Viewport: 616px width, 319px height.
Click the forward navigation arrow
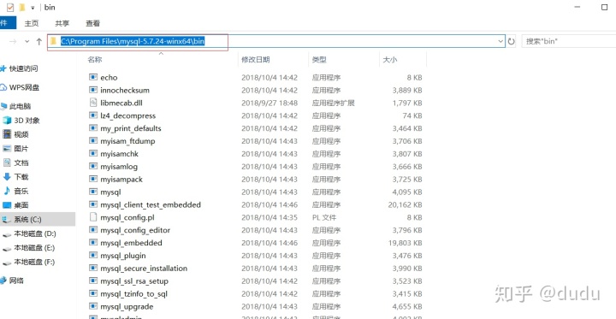click(x=13, y=41)
